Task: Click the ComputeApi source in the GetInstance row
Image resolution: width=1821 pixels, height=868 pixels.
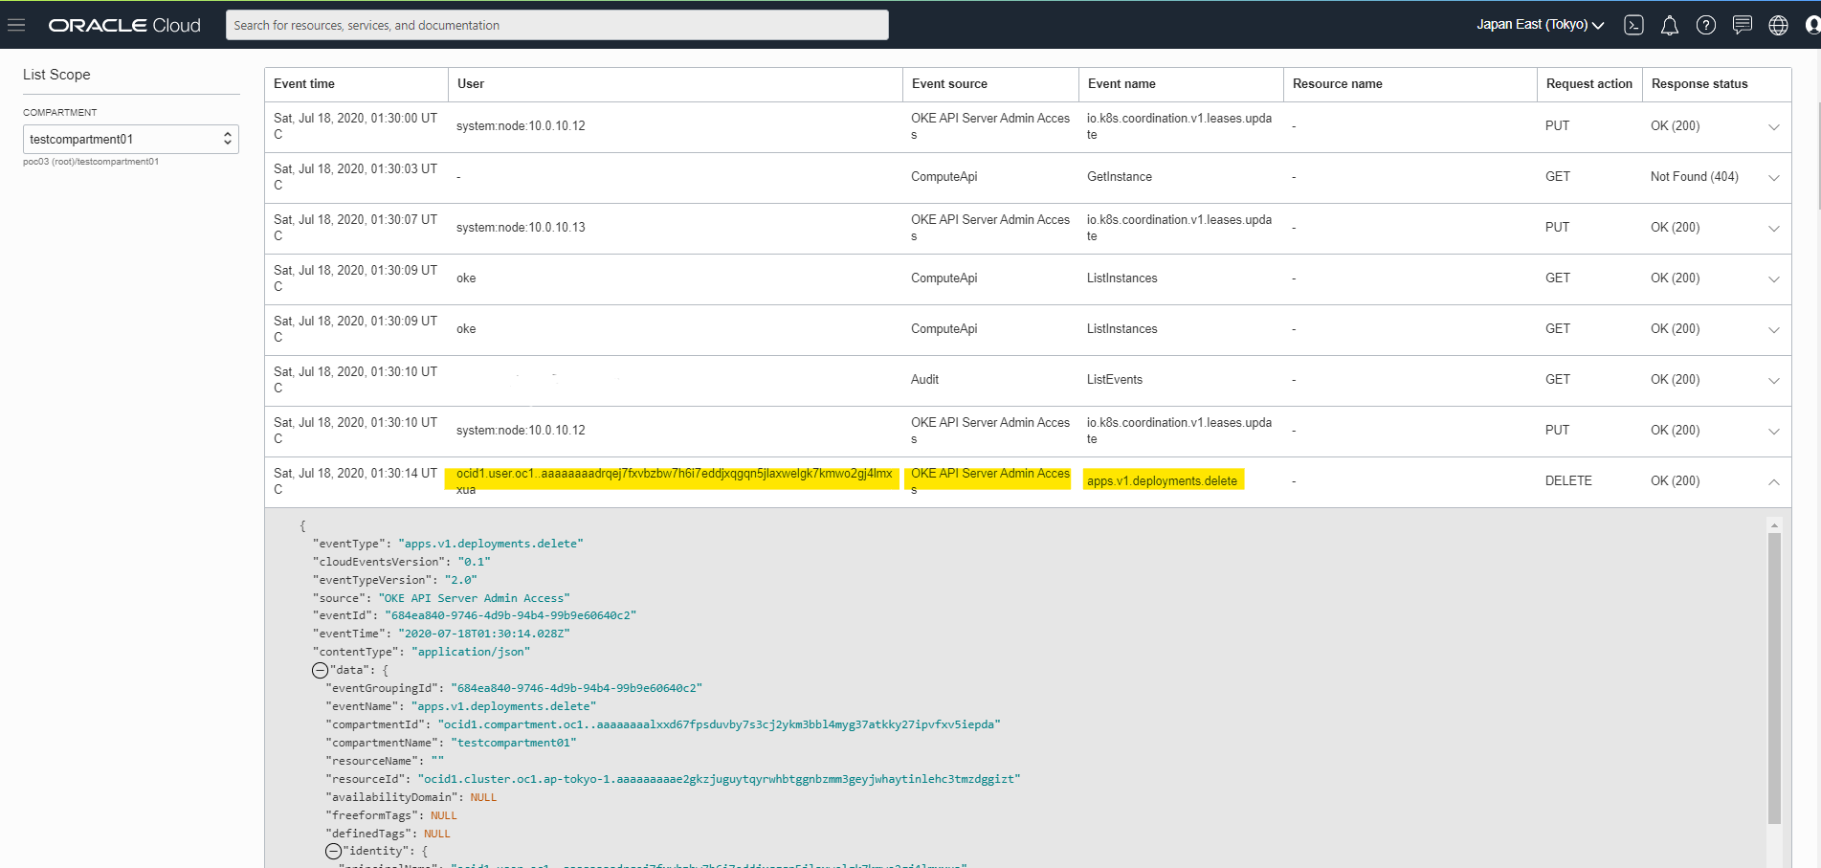Action: click(x=944, y=177)
